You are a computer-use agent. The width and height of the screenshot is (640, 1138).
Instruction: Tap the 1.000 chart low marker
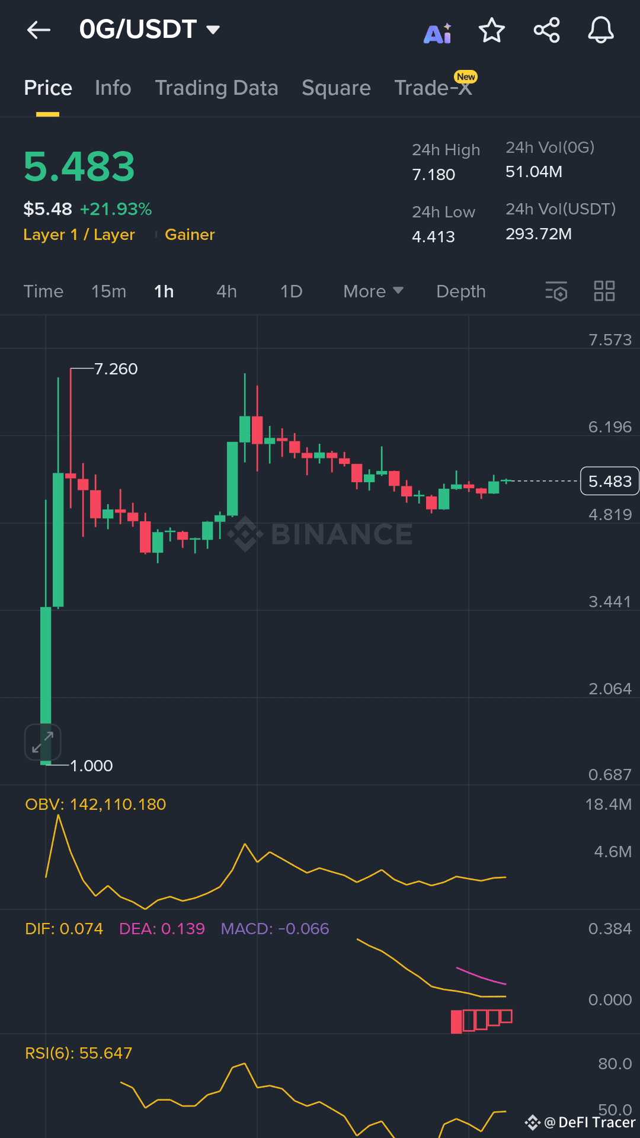(x=91, y=766)
